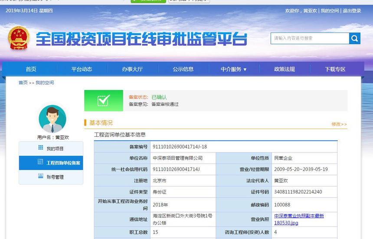Click the company name 中深泰项目管理有限公司
Screen dimensions: 373x239
coord(177,158)
